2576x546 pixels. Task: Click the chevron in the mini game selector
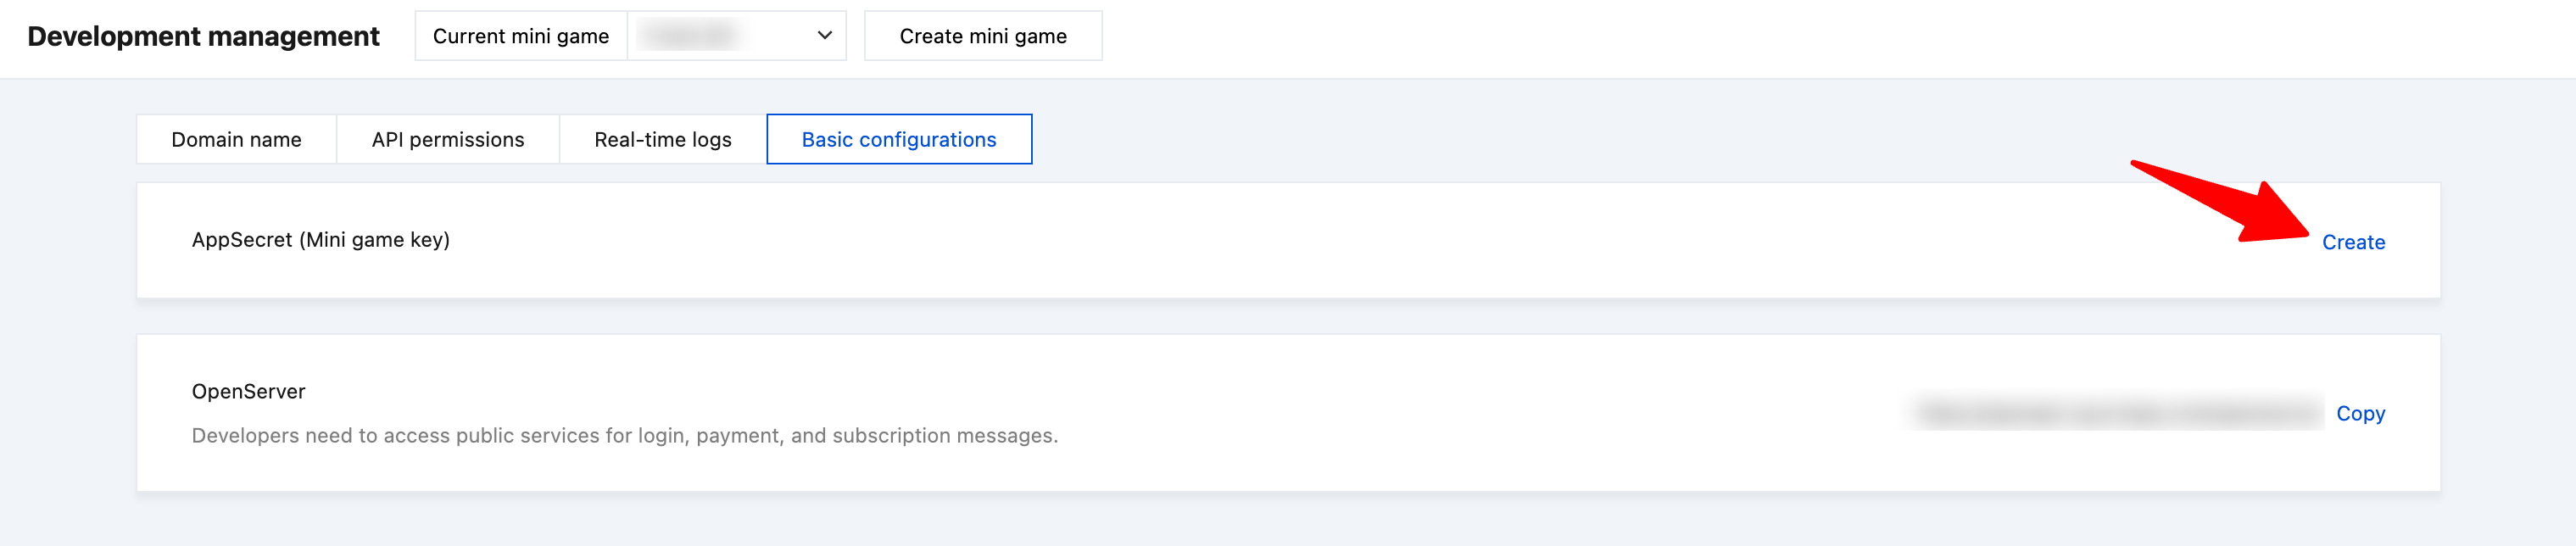coord(824,36)
